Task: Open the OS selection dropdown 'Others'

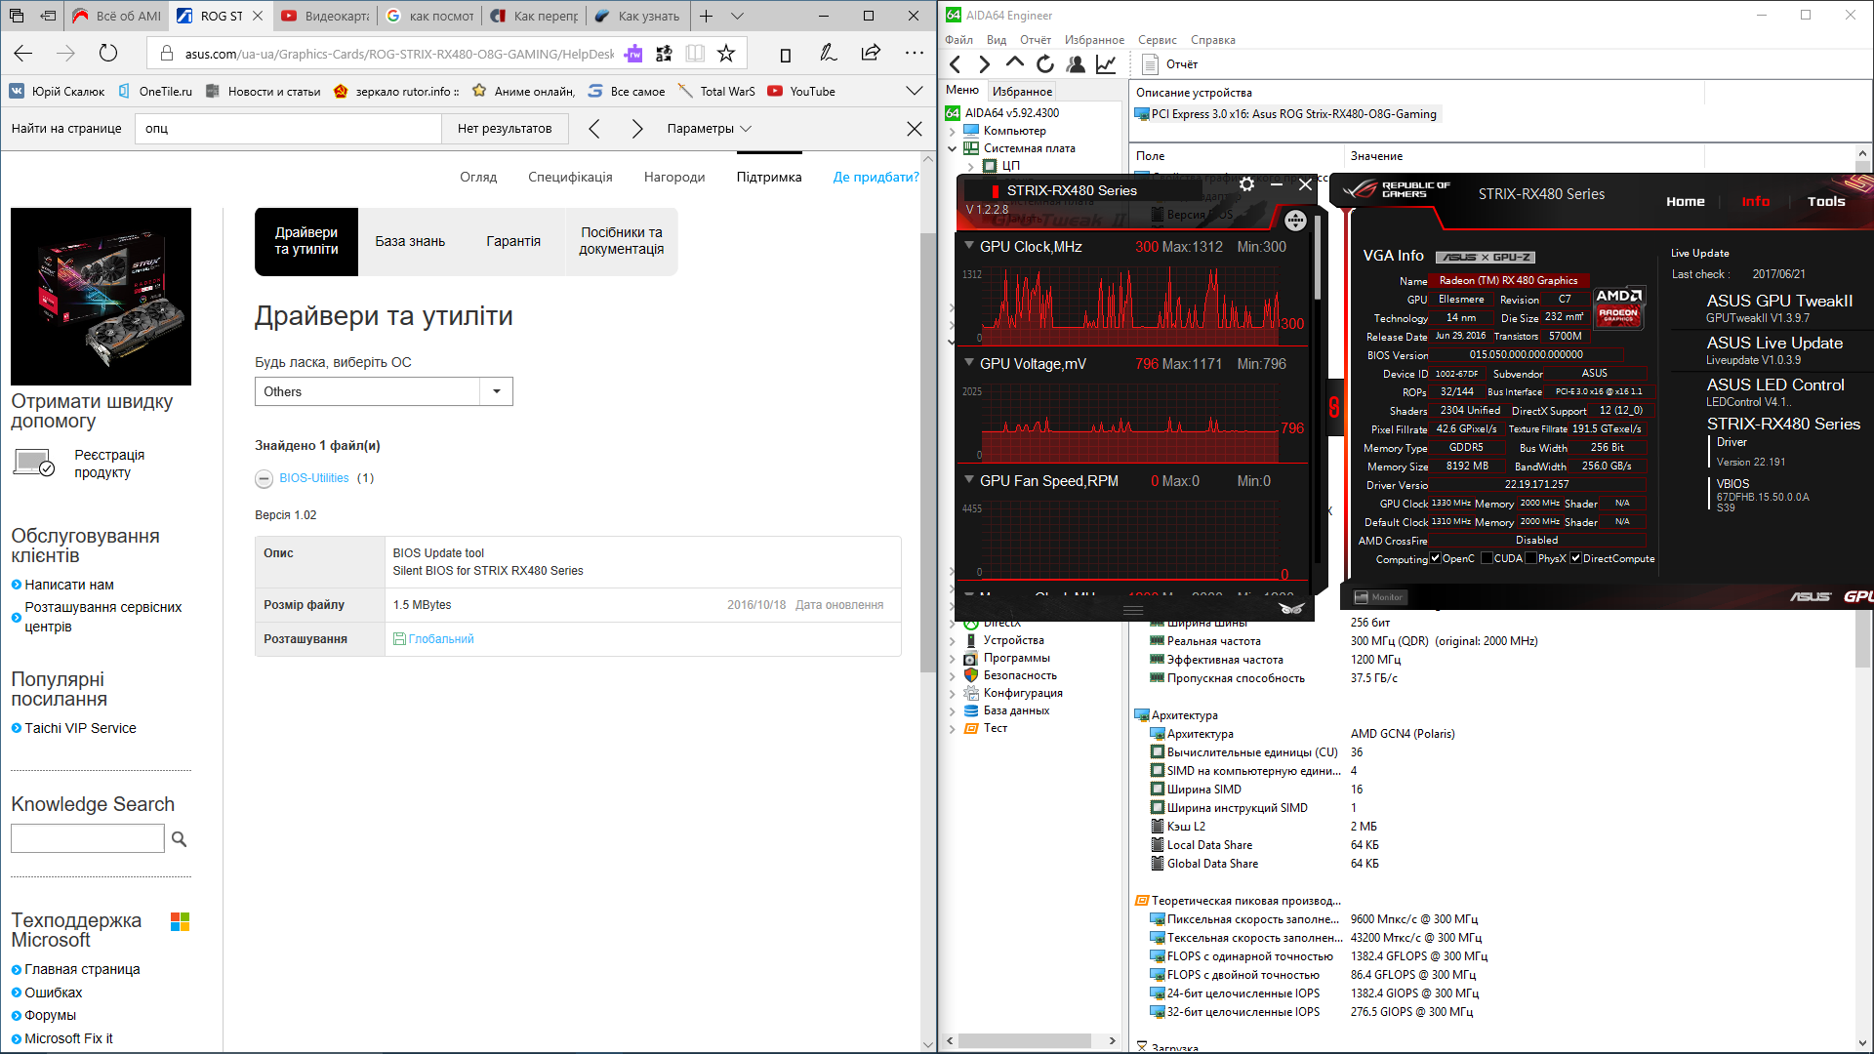Action: [383, 391]
